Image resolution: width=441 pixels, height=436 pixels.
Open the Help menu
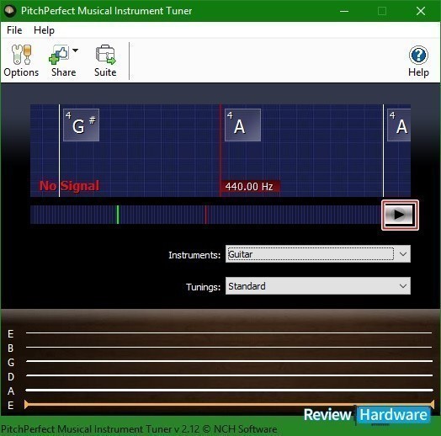click(x=44, y=30)
